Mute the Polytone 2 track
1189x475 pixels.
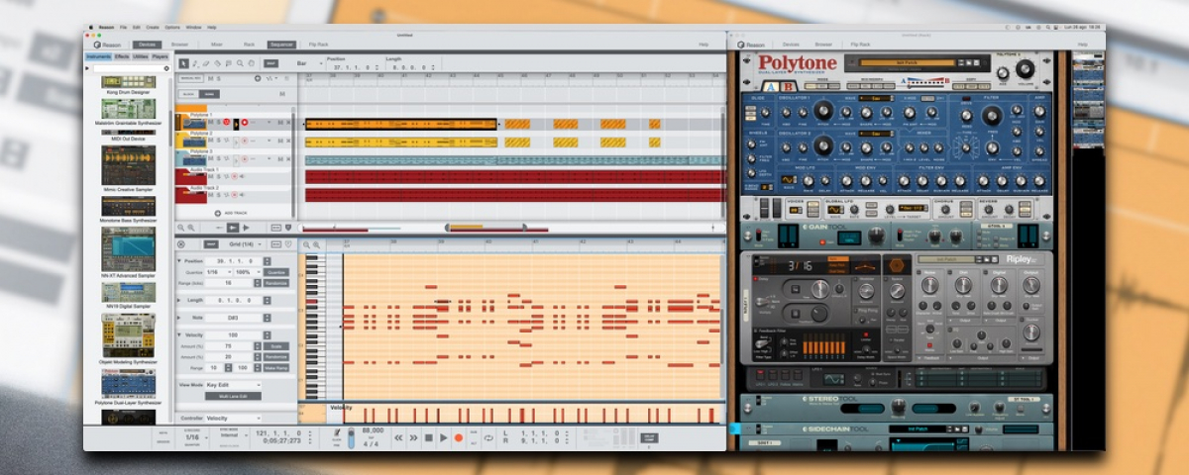[x=210, y=141]
